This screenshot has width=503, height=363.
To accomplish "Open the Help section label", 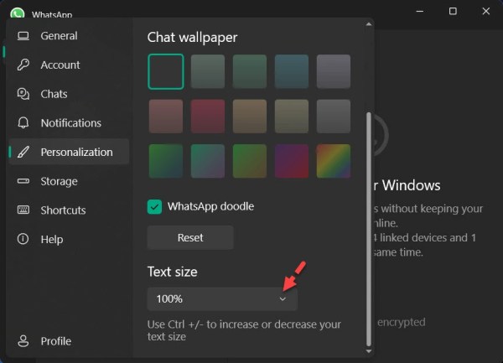I will click(52, 239).
